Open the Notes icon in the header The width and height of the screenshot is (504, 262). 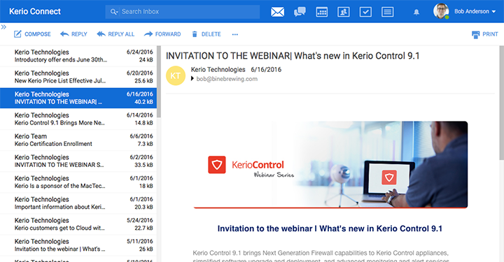coord(388,12)
